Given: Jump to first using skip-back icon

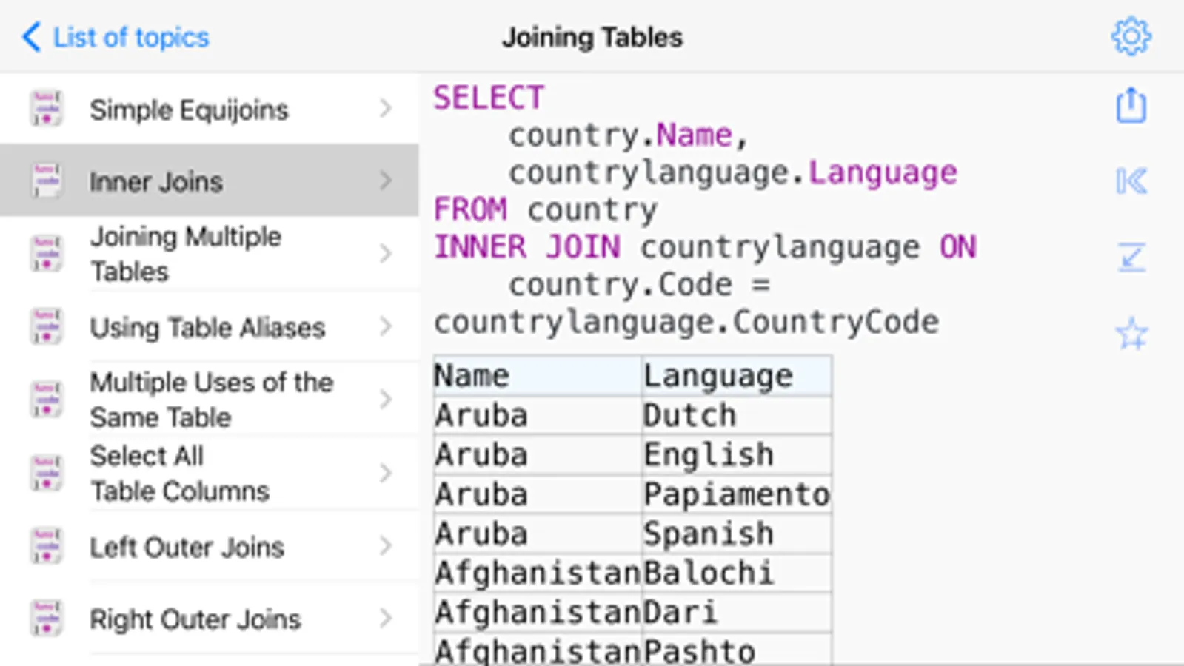Looking at the screenshot, I should (1131, 181).
